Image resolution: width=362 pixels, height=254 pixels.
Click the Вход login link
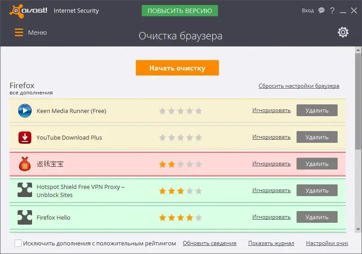click(308, 10)
